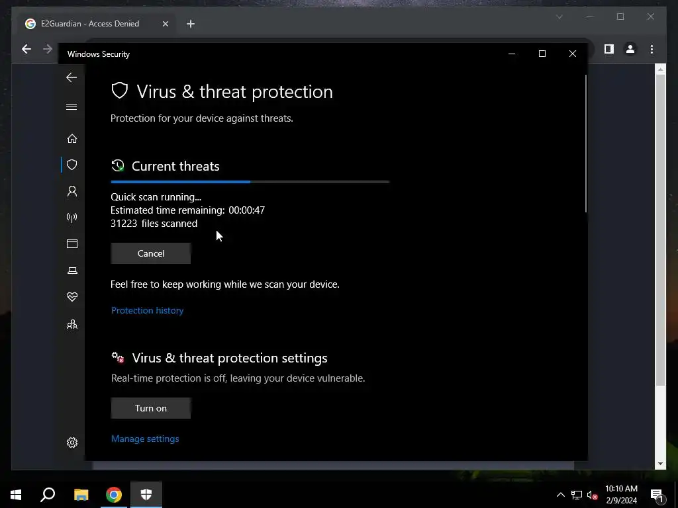Click the Chrome page vertical scrollbar
The height and width of the screenshot is (508, 678).
tap(660, 229)
